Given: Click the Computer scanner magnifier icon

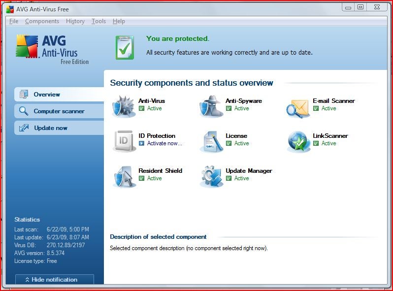Looking at the screenshot, I should coord(24,111).
